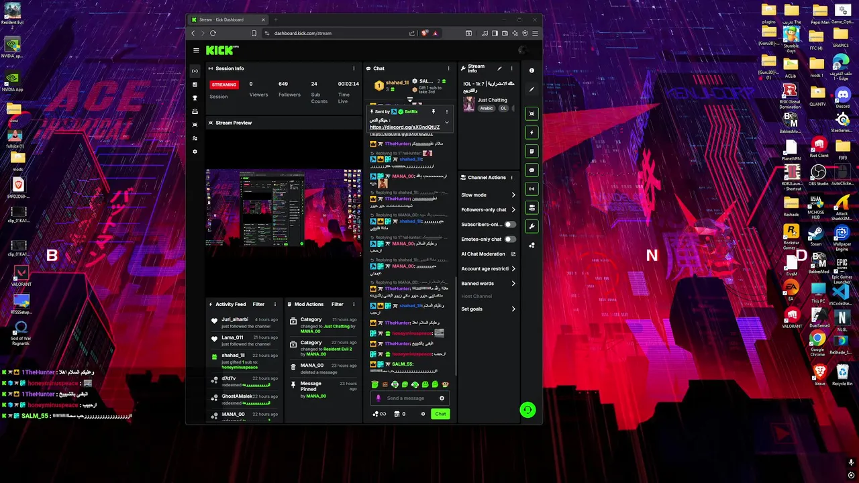Open the download tray icon in left sidebar

pos(195,111)
